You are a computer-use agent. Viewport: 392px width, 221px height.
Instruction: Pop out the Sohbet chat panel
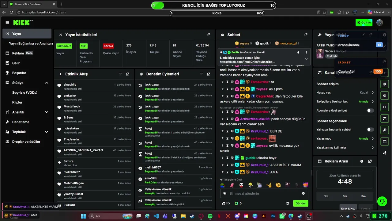(x=306, y=35)
